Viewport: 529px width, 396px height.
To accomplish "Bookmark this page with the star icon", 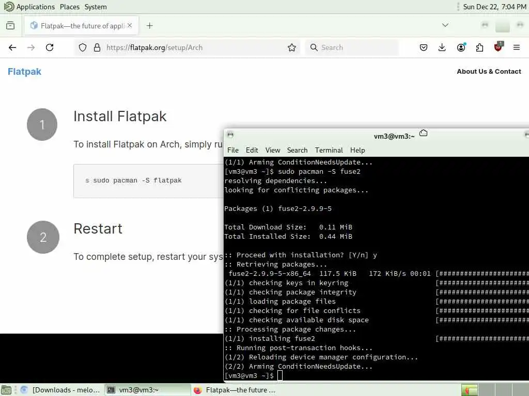I will click(x=292, y=47).
